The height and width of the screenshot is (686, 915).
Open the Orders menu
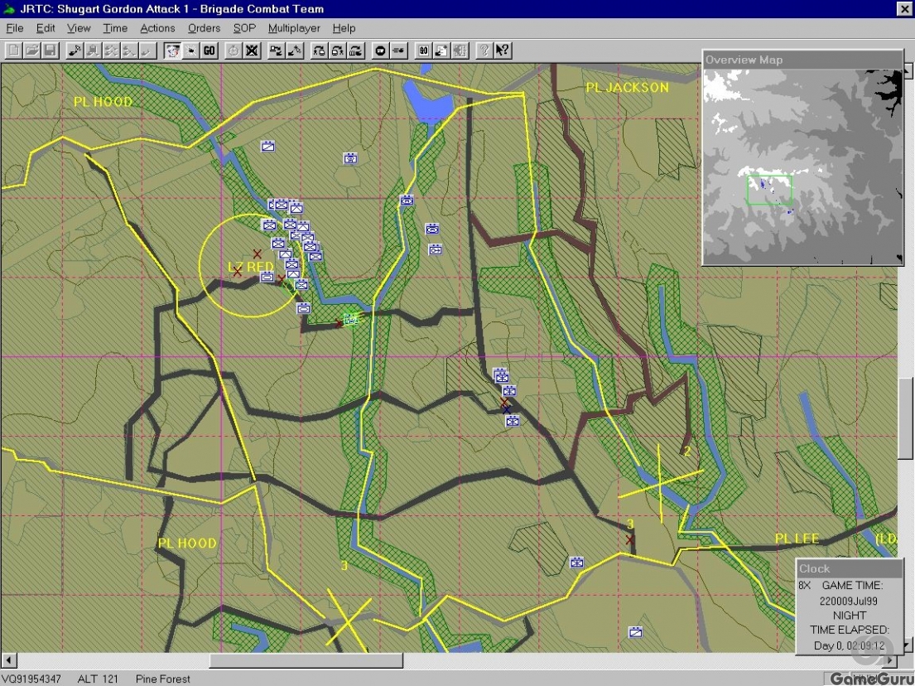point(205,28)
